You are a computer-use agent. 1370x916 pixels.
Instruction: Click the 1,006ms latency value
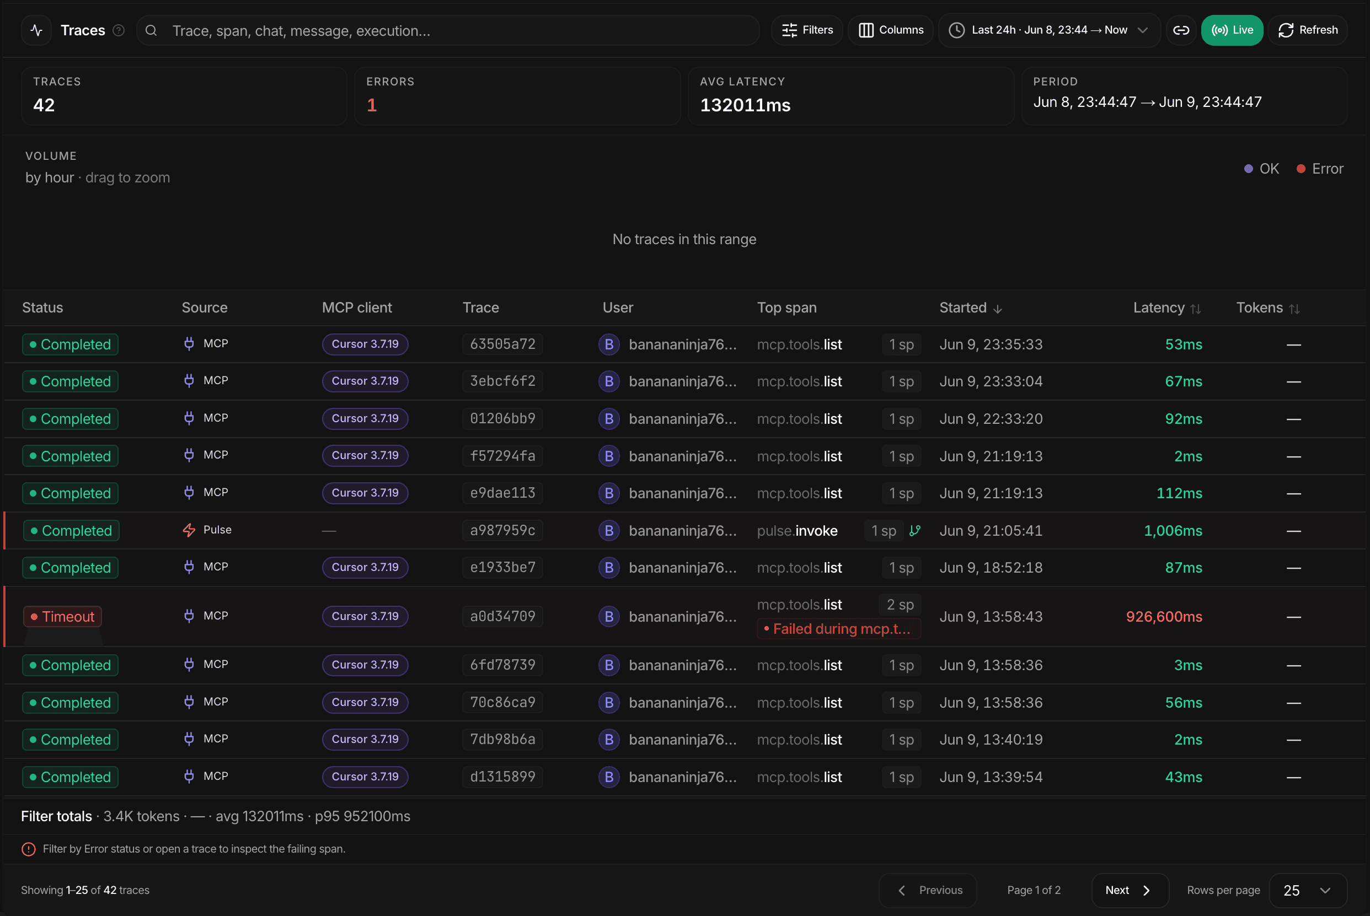tap(1173, 530)
